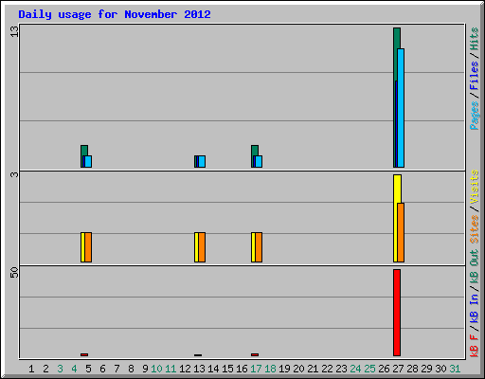Click day label "20" on the x-axis
Image resolution: width=485 pixels, height=379 pixels.
[298, 369]
